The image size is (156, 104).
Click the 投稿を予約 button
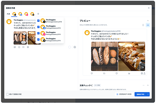[x=140, y=94]
